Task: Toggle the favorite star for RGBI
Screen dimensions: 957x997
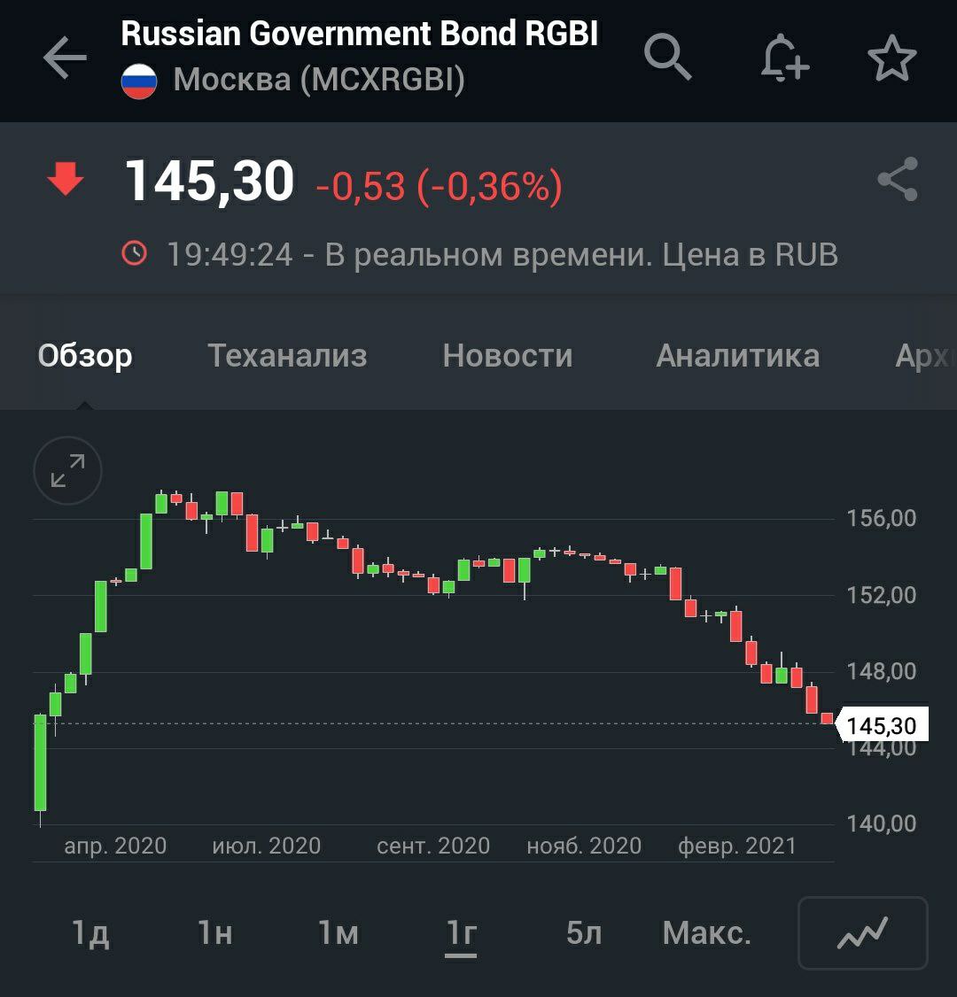Action: pyautogui.click(x=891, y=59)
